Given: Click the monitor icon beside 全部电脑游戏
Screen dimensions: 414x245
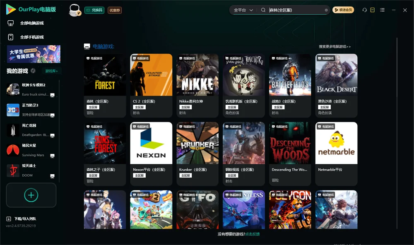Looking at the screenshot, I should point(11,23).
